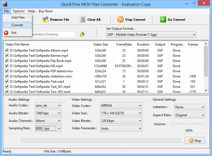212x156 pixels.
Task: Click the Clear All upload icon
Action: pyautogui.click(x=83, y=19)
